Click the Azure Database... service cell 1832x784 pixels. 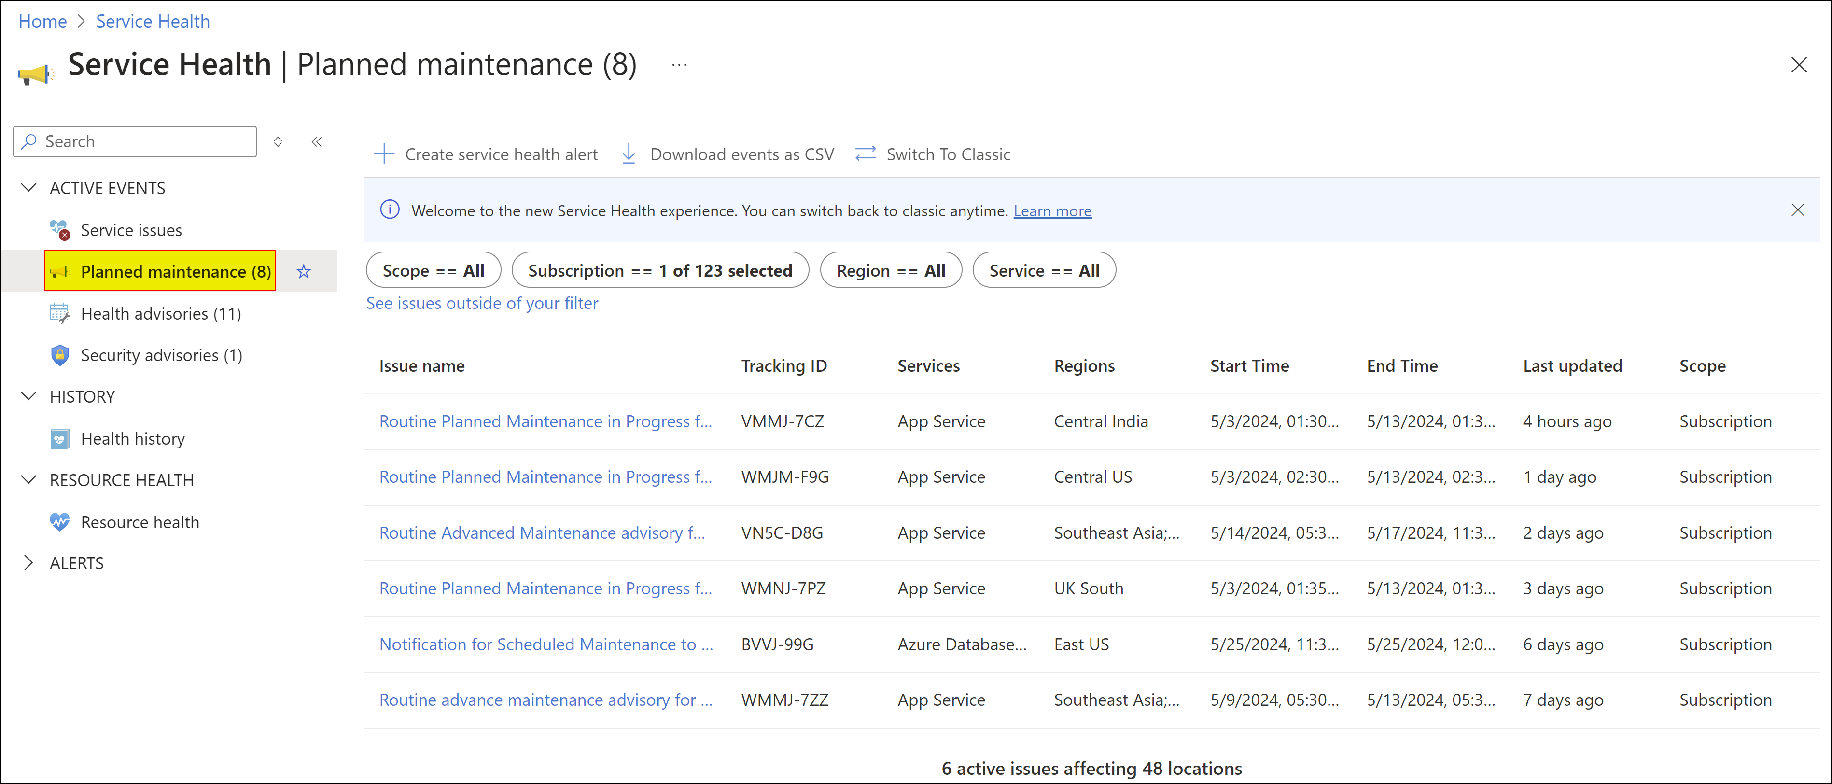962,644
